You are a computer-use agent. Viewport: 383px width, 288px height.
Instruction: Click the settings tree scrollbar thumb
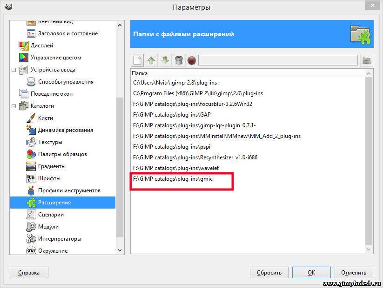(x=120, y=167)
